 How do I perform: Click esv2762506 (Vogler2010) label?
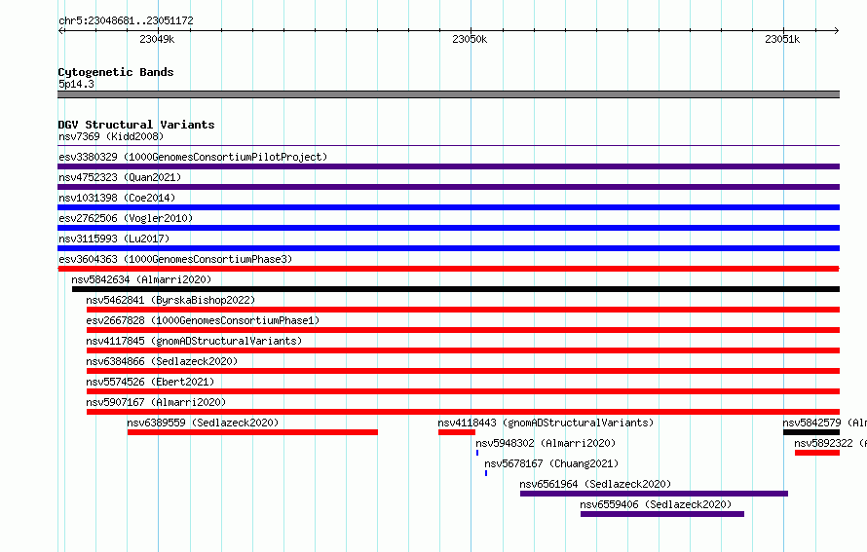point(126,218)
